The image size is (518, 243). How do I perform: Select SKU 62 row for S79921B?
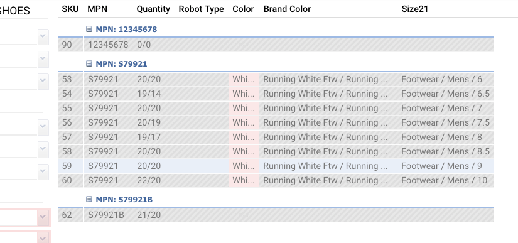(276, 215)
